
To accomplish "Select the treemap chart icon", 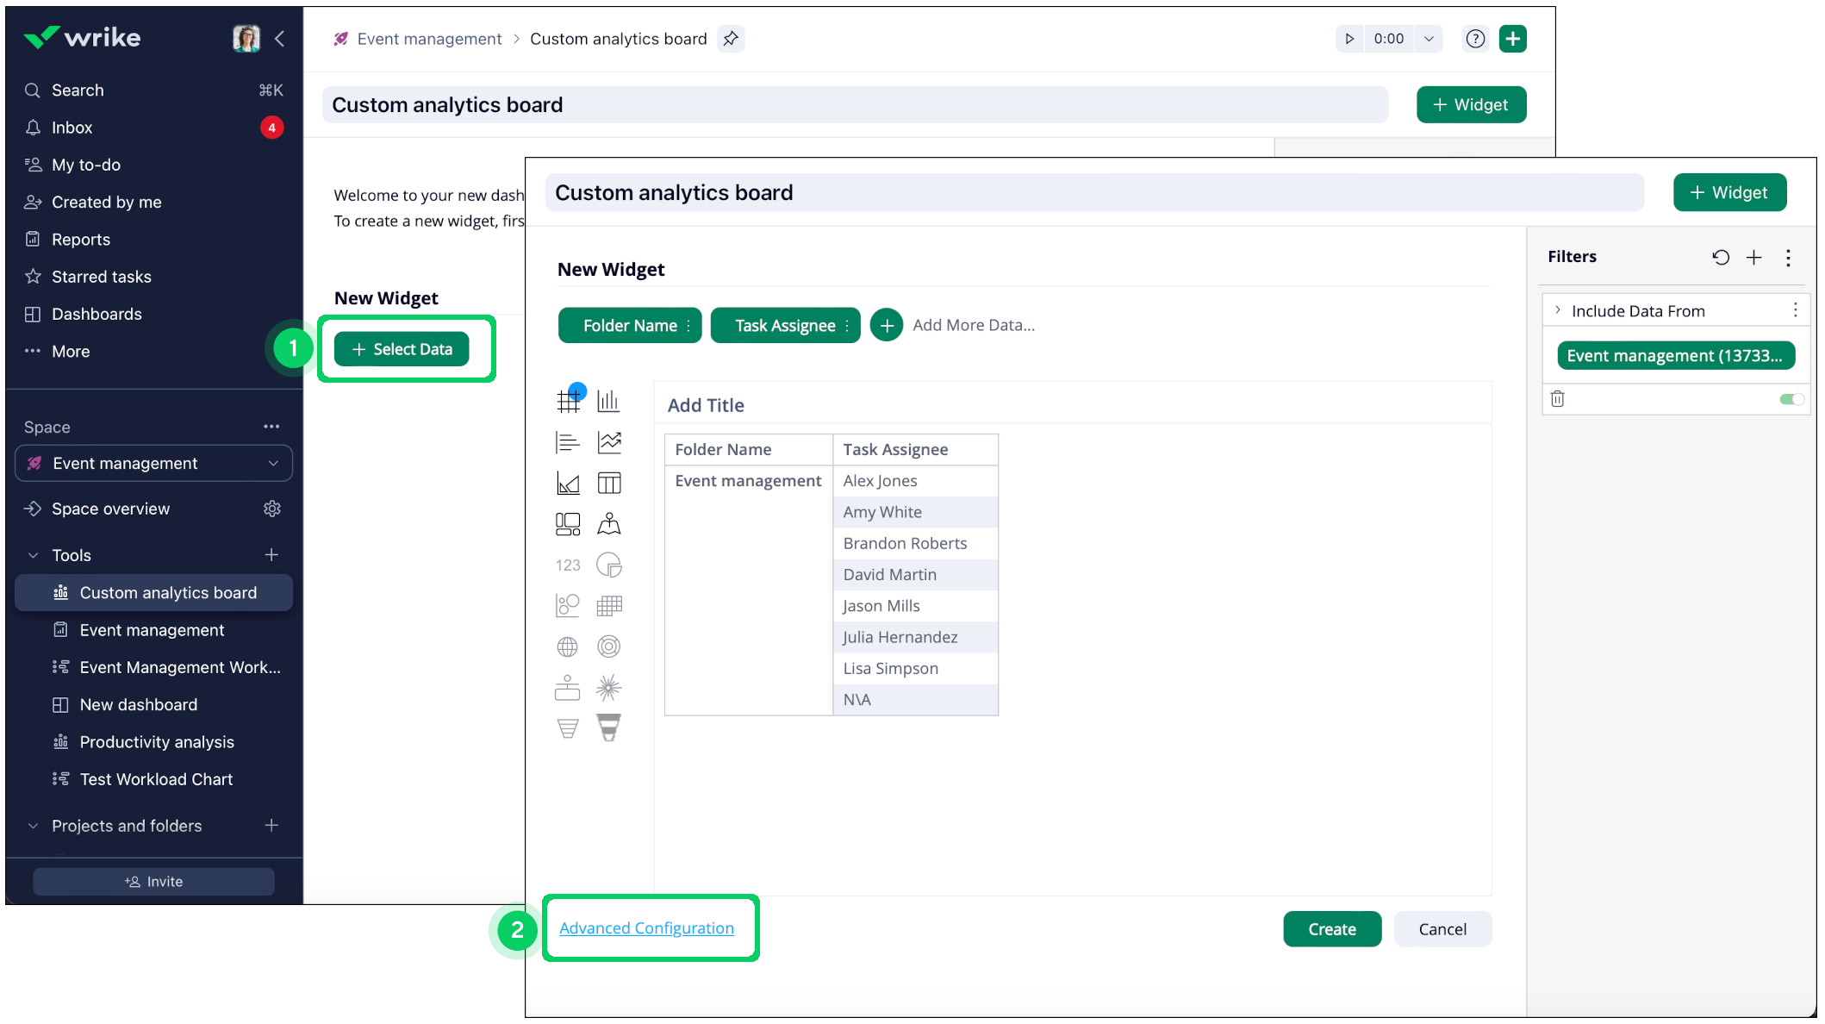I will [x=568, y=524].
